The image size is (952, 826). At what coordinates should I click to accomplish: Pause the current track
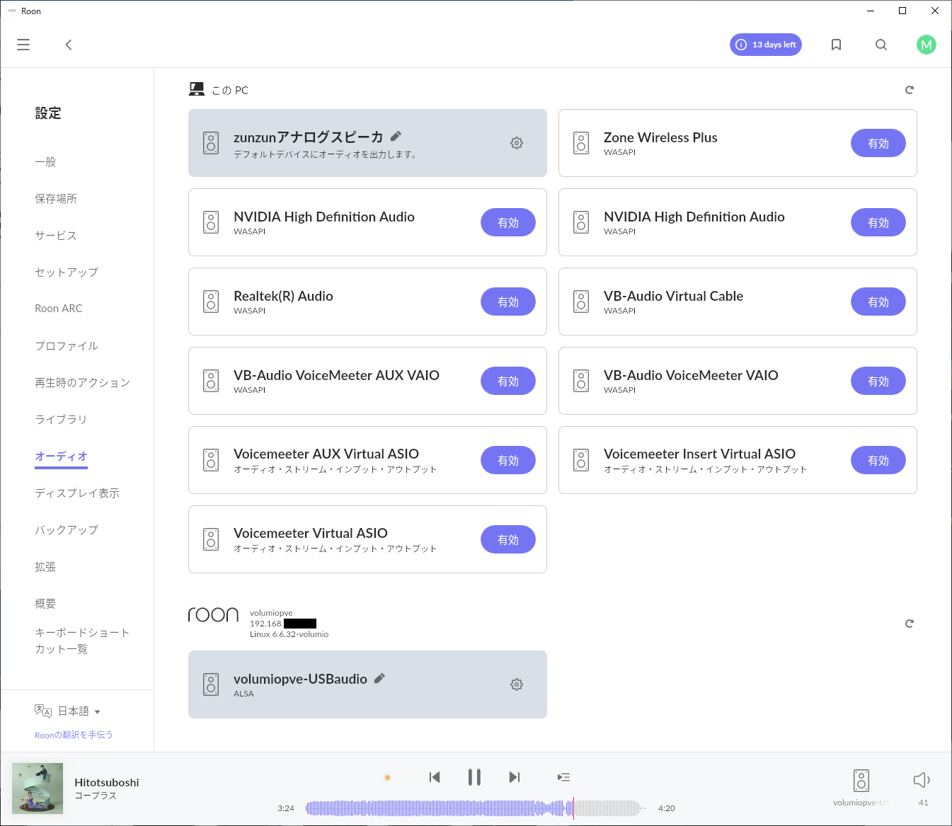click(x=474, y=777)
